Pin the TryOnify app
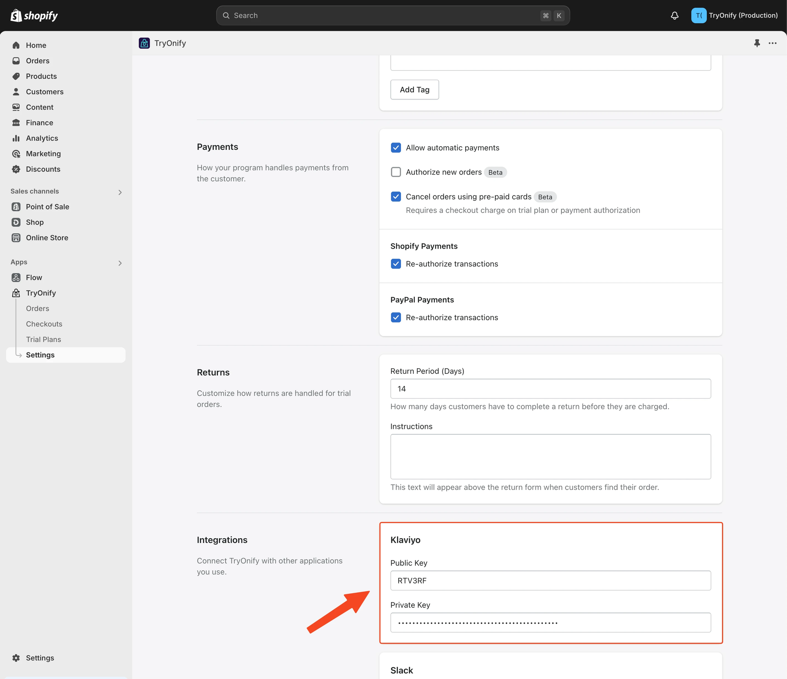Image resolution: width=787 pixels, height=679 pixels. tap(757, 43)
